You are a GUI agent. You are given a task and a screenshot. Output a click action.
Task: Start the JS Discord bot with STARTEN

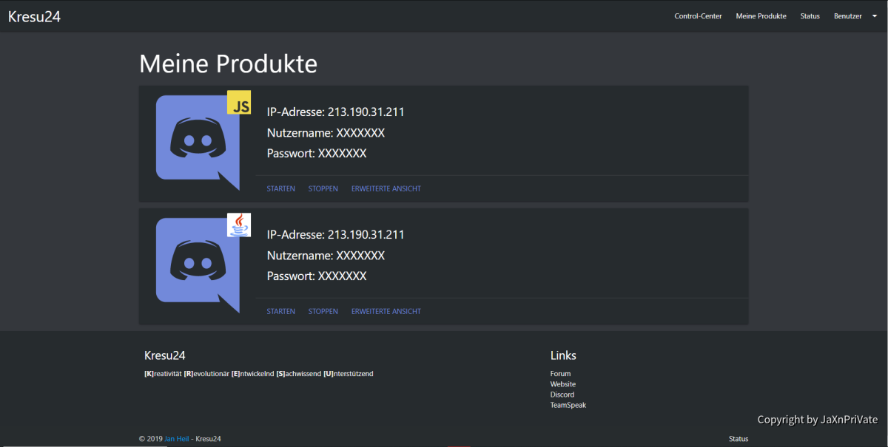(x=280, y=188)
